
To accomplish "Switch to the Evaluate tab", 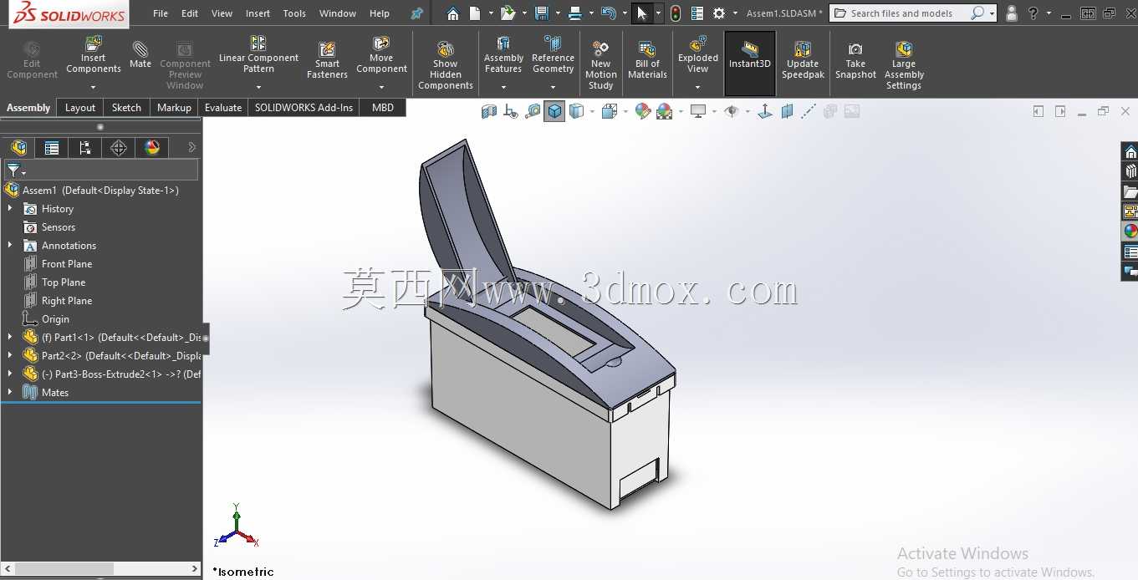I will tap(223, 107).
